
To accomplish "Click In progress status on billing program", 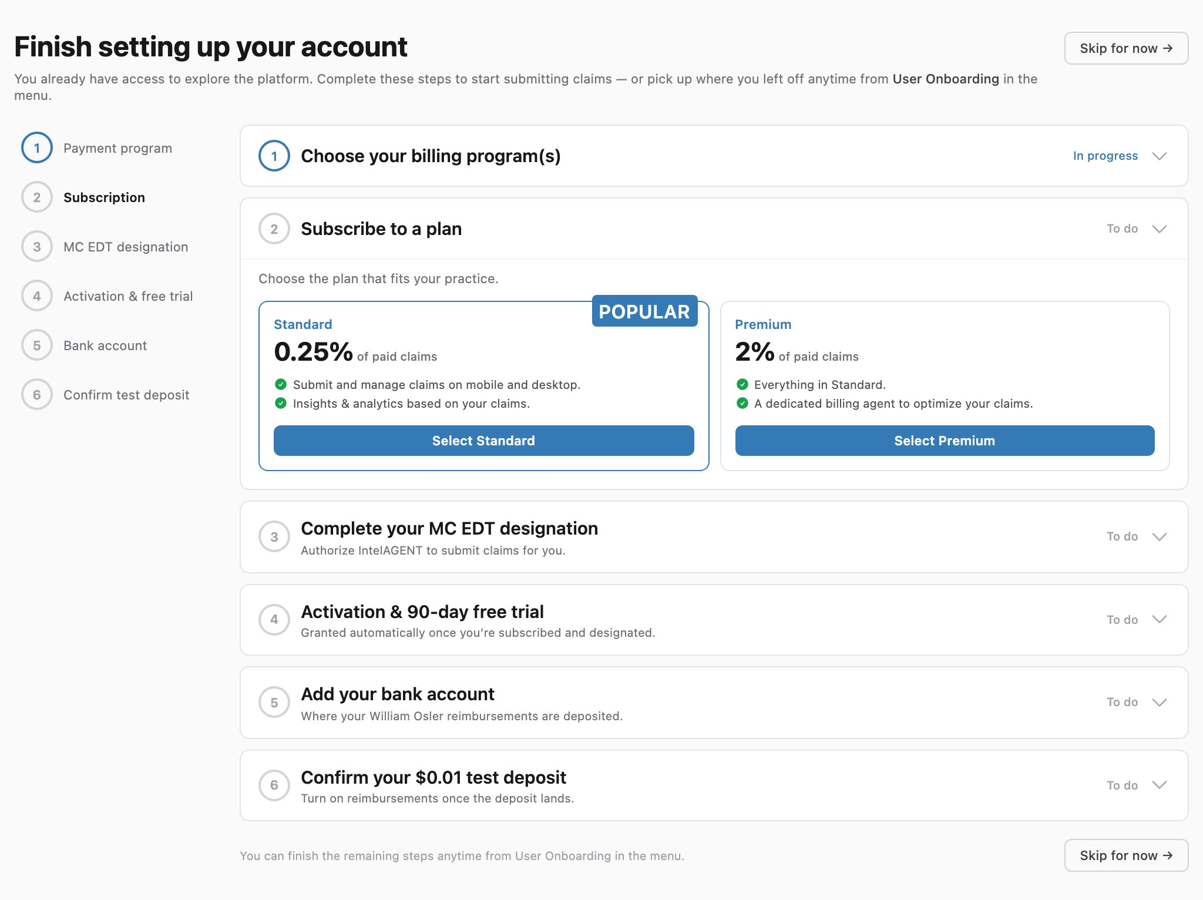I will coord(1105,156).
